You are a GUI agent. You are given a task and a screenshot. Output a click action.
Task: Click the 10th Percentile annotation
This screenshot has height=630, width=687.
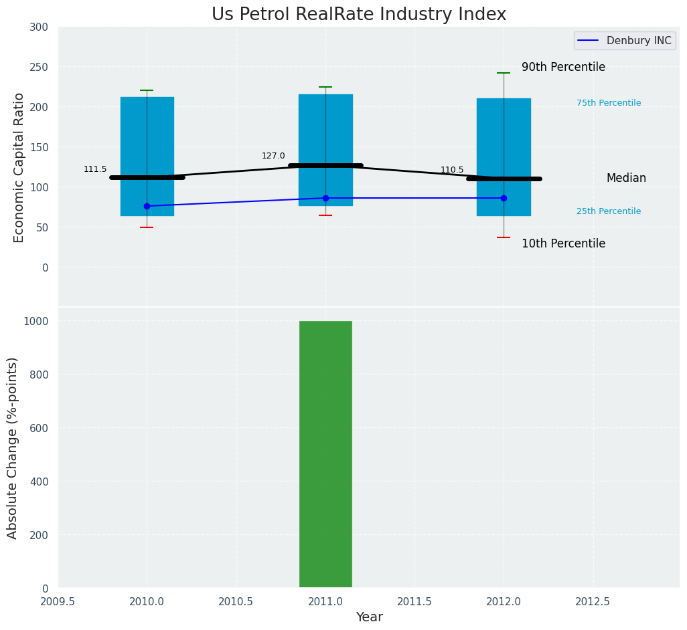click(x=563, y=243)
